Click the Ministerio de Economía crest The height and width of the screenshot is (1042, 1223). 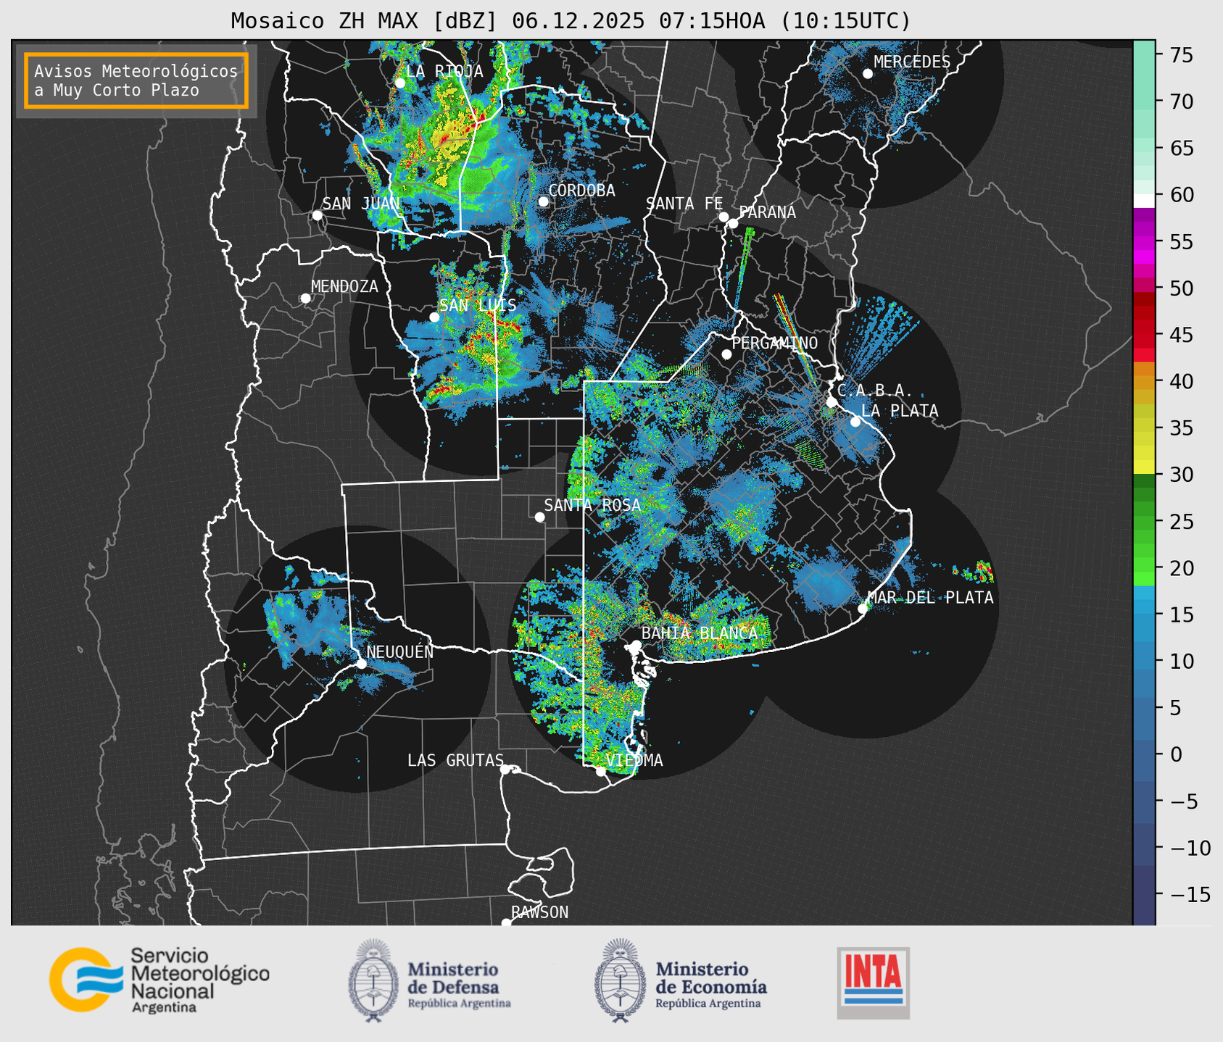coord(620,980)
